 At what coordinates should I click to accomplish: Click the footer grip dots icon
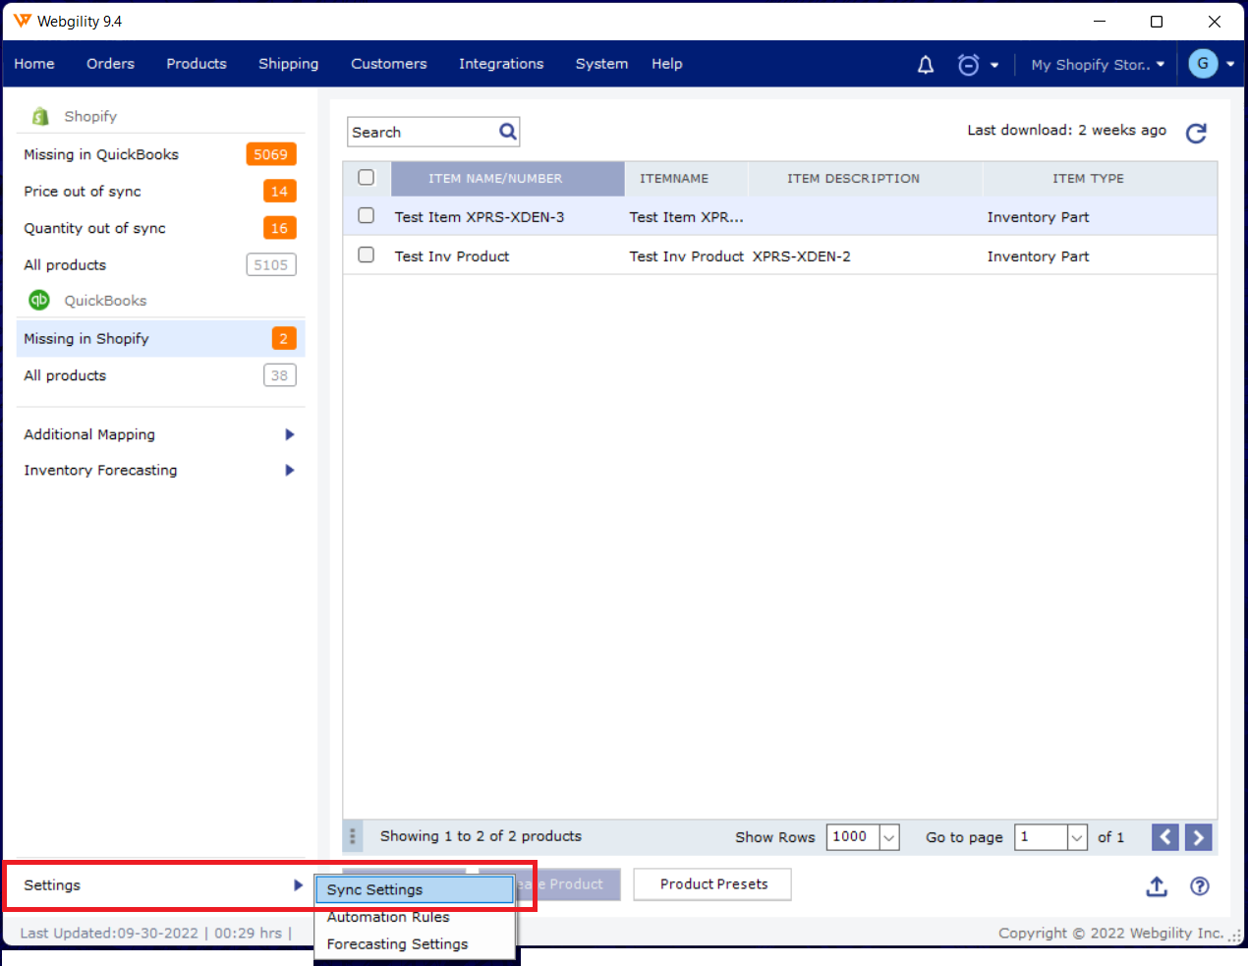pos(352,837)
